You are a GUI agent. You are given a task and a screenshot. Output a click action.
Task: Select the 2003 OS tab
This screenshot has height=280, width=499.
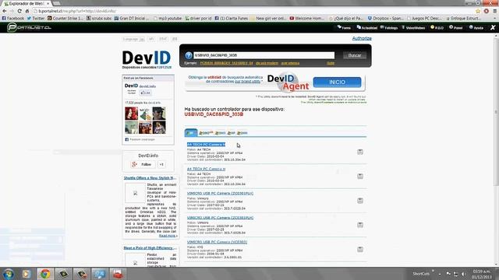pyautogui.click(x=220, y=133)
